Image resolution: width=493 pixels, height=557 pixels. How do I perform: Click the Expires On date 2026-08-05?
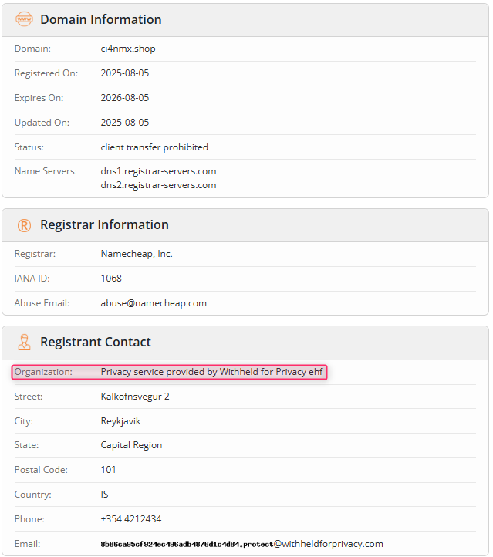[x=125, y=98]
